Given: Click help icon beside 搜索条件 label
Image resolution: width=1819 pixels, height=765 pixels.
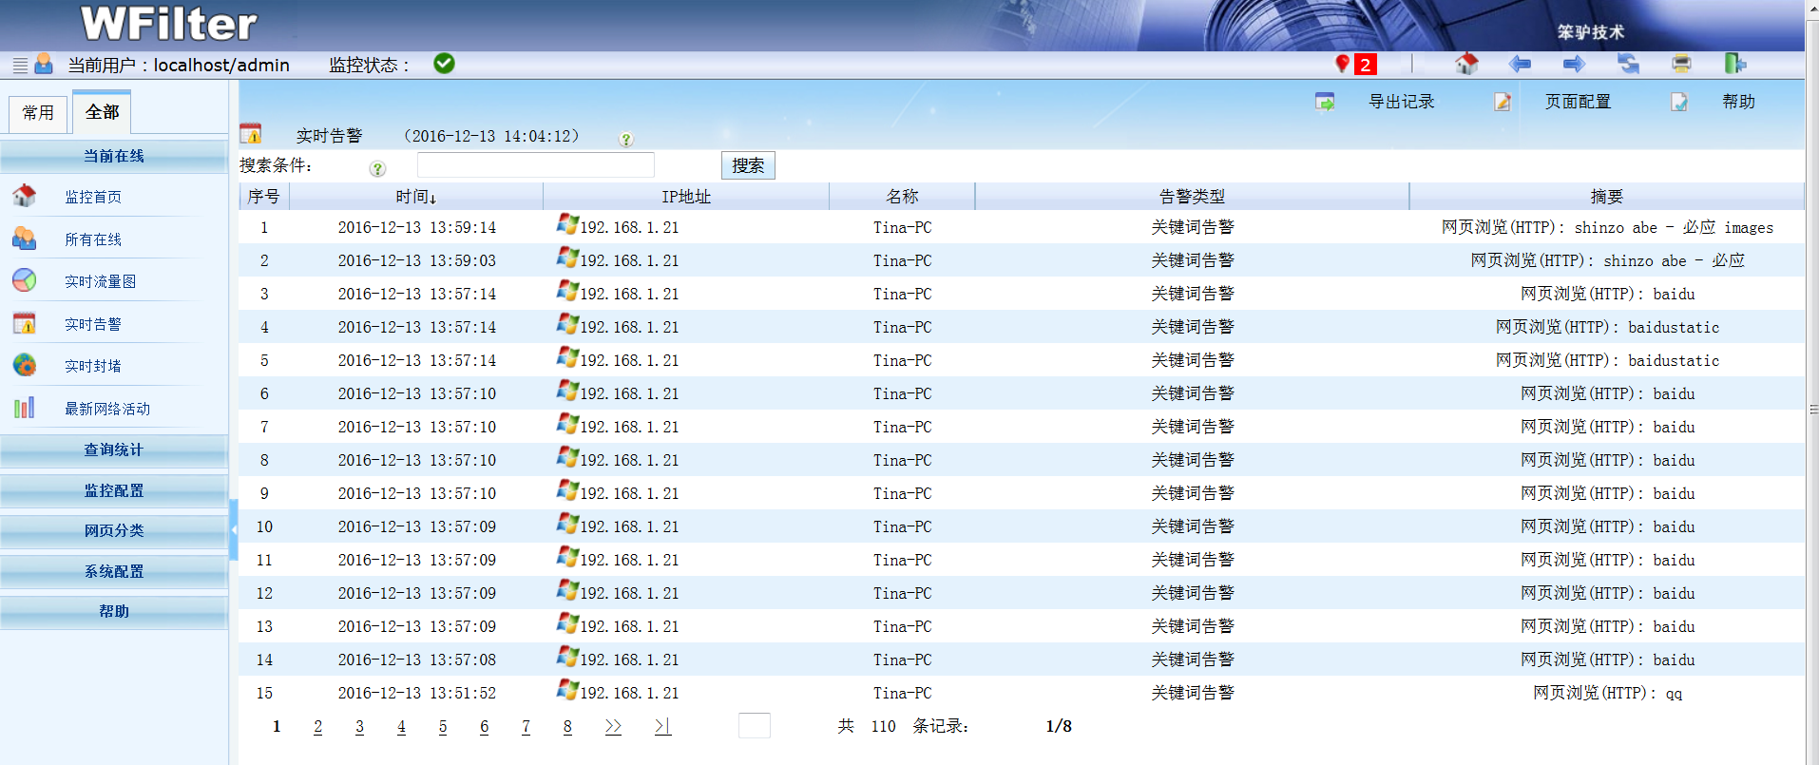Looking at the screenshot, I should pyautogui.click(x=377, y=168).
